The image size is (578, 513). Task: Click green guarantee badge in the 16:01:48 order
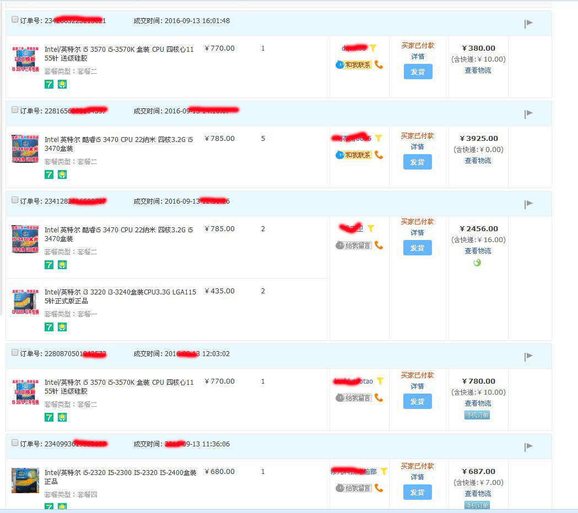click(62, 84)
